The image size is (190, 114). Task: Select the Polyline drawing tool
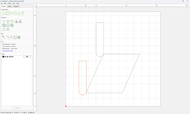pyautogui.click(x=12, y=13)
